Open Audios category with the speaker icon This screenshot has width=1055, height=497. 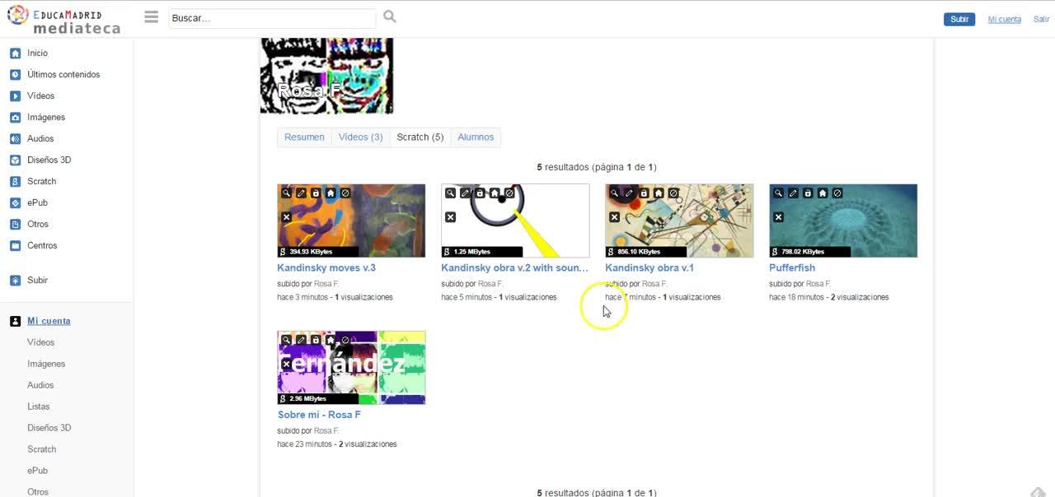click(40, 138)
